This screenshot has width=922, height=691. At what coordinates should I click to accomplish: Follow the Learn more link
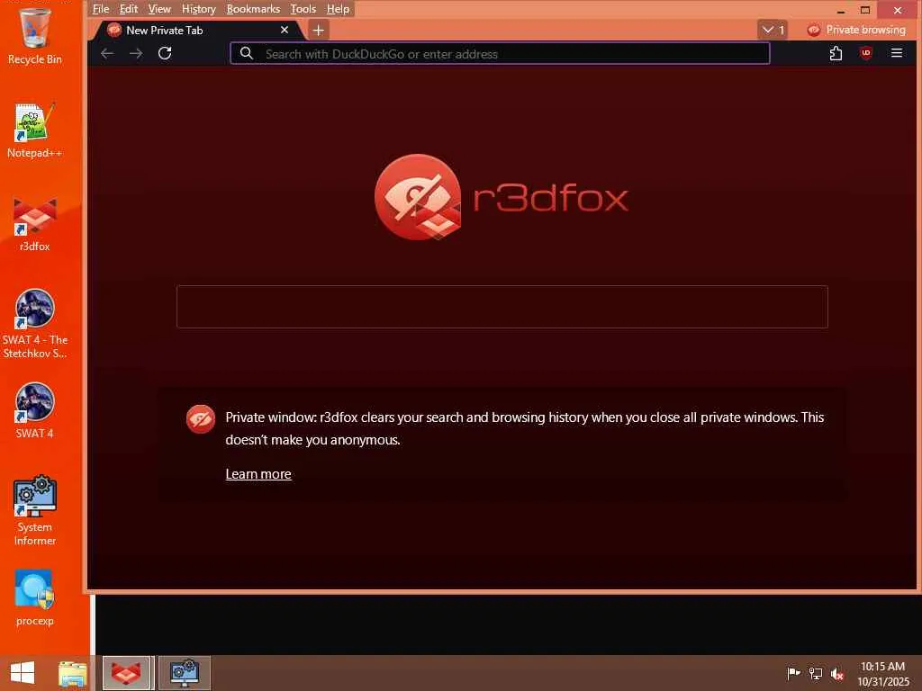[x=258, y=474]
